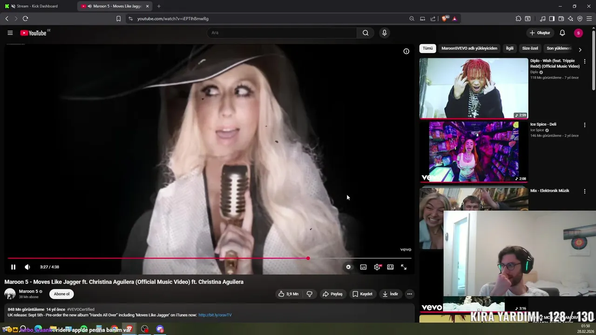Open Brave VPN shield icon

(580, 19)
